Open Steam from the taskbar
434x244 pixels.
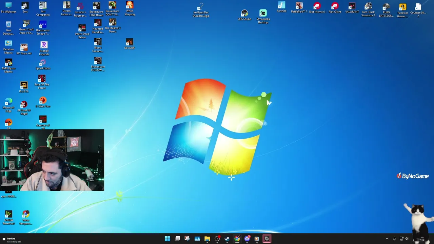point(227,239)
